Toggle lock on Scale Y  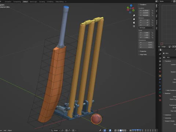point(152,35)
